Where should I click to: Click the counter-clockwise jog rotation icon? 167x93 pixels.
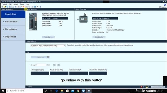pyautogui.click(x=54, y=65)
